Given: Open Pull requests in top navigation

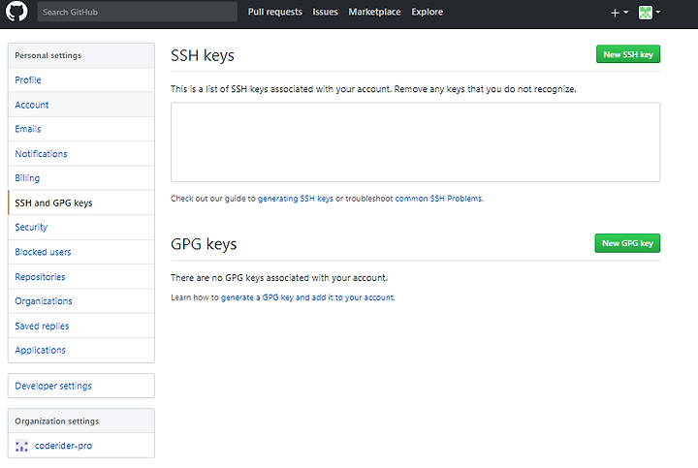Looking at the screenshot, I should click(x=274, y=12).
